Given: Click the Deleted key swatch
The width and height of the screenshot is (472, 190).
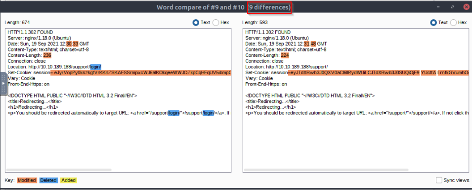Looking at the screenshot, I should click(48, 180).
